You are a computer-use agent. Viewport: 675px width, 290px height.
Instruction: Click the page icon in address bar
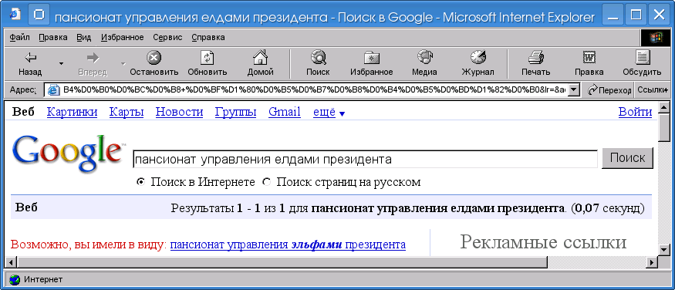53,90
